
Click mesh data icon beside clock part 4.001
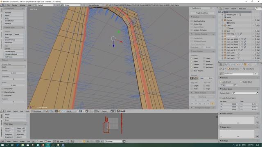coord(242,42)
